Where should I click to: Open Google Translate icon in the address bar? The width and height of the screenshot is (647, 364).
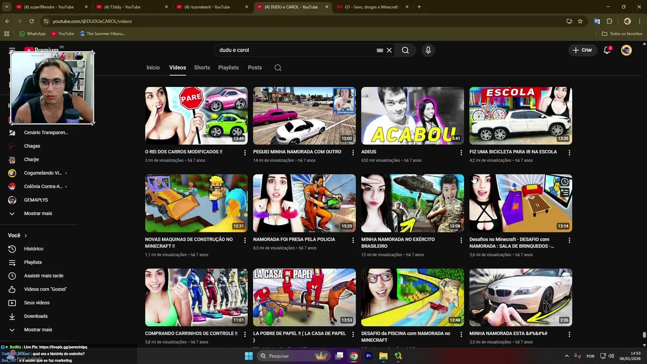pyautogui.click(x=597, y=21)
